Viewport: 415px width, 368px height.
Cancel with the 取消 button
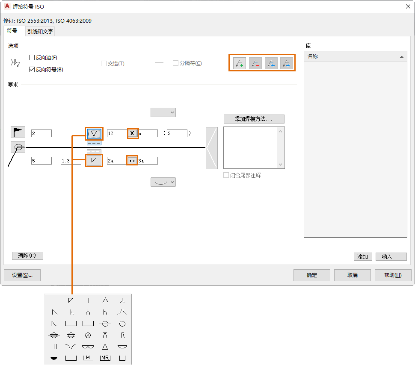coord(353,275)
